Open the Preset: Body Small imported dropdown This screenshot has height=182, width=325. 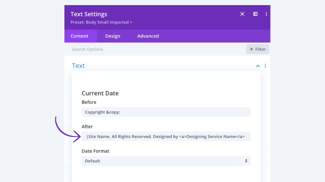click(101, 22)
